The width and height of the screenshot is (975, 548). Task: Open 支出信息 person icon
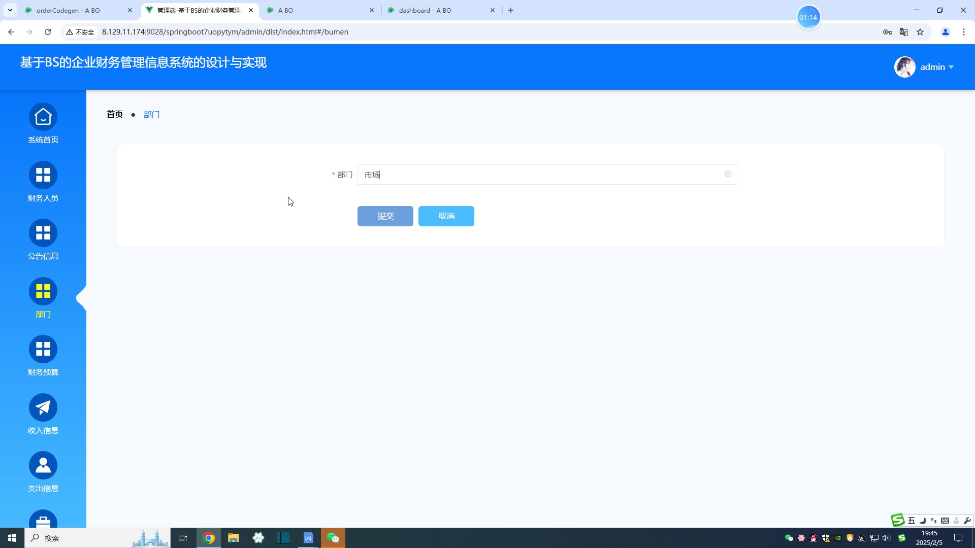[43, 466]
